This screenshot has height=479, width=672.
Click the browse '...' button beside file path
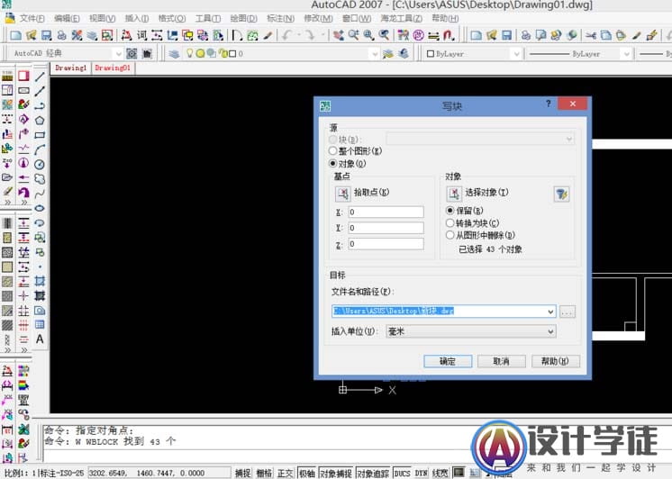point(568,312)
